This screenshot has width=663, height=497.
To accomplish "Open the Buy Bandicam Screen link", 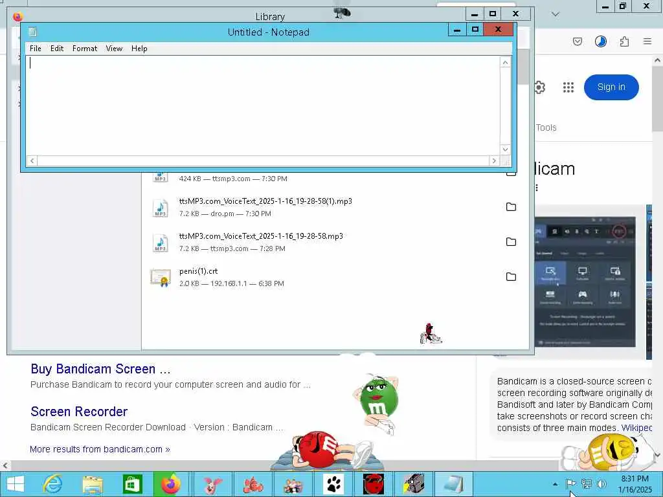I will (100, 369).
